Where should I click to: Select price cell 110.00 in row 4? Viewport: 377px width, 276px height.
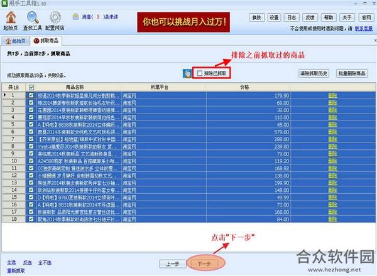click(x=248, y=117)
